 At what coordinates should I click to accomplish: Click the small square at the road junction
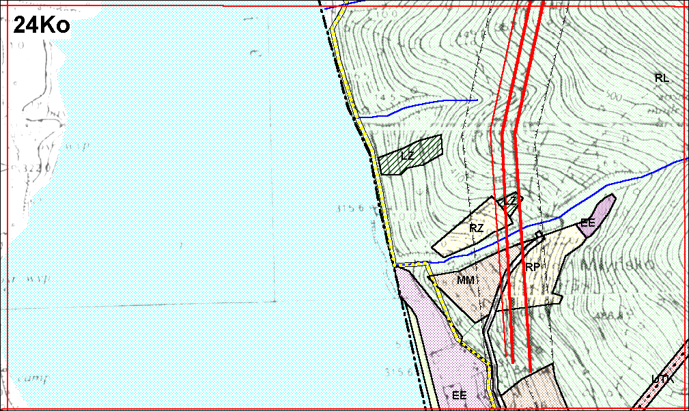pyautogui.click(x=539, y=236)
